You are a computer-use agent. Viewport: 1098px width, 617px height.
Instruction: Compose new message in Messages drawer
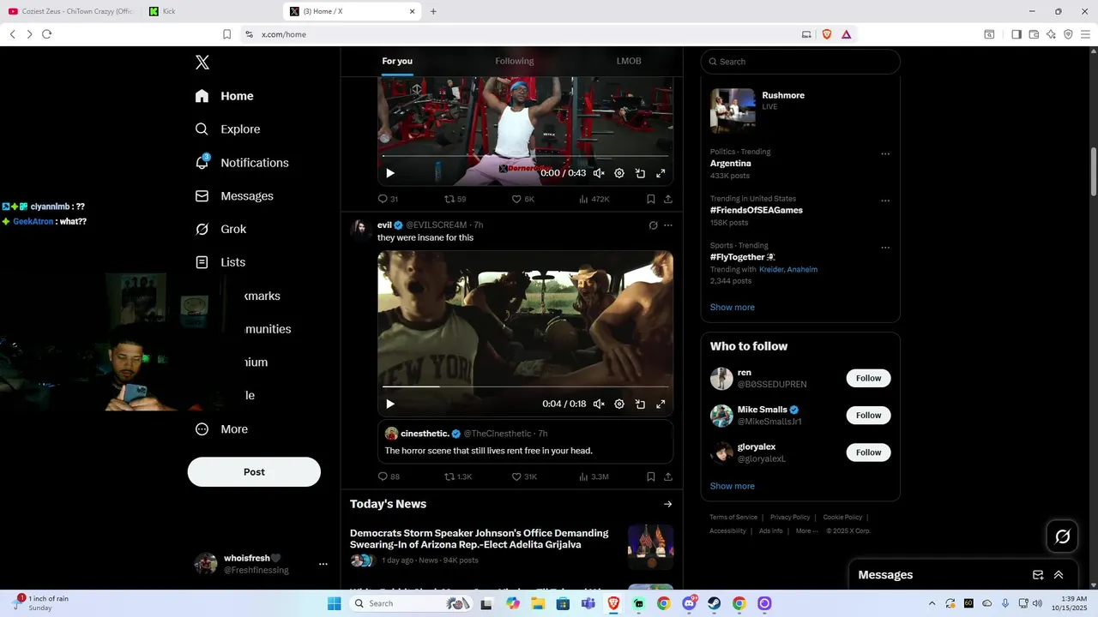coord(1038,575)
